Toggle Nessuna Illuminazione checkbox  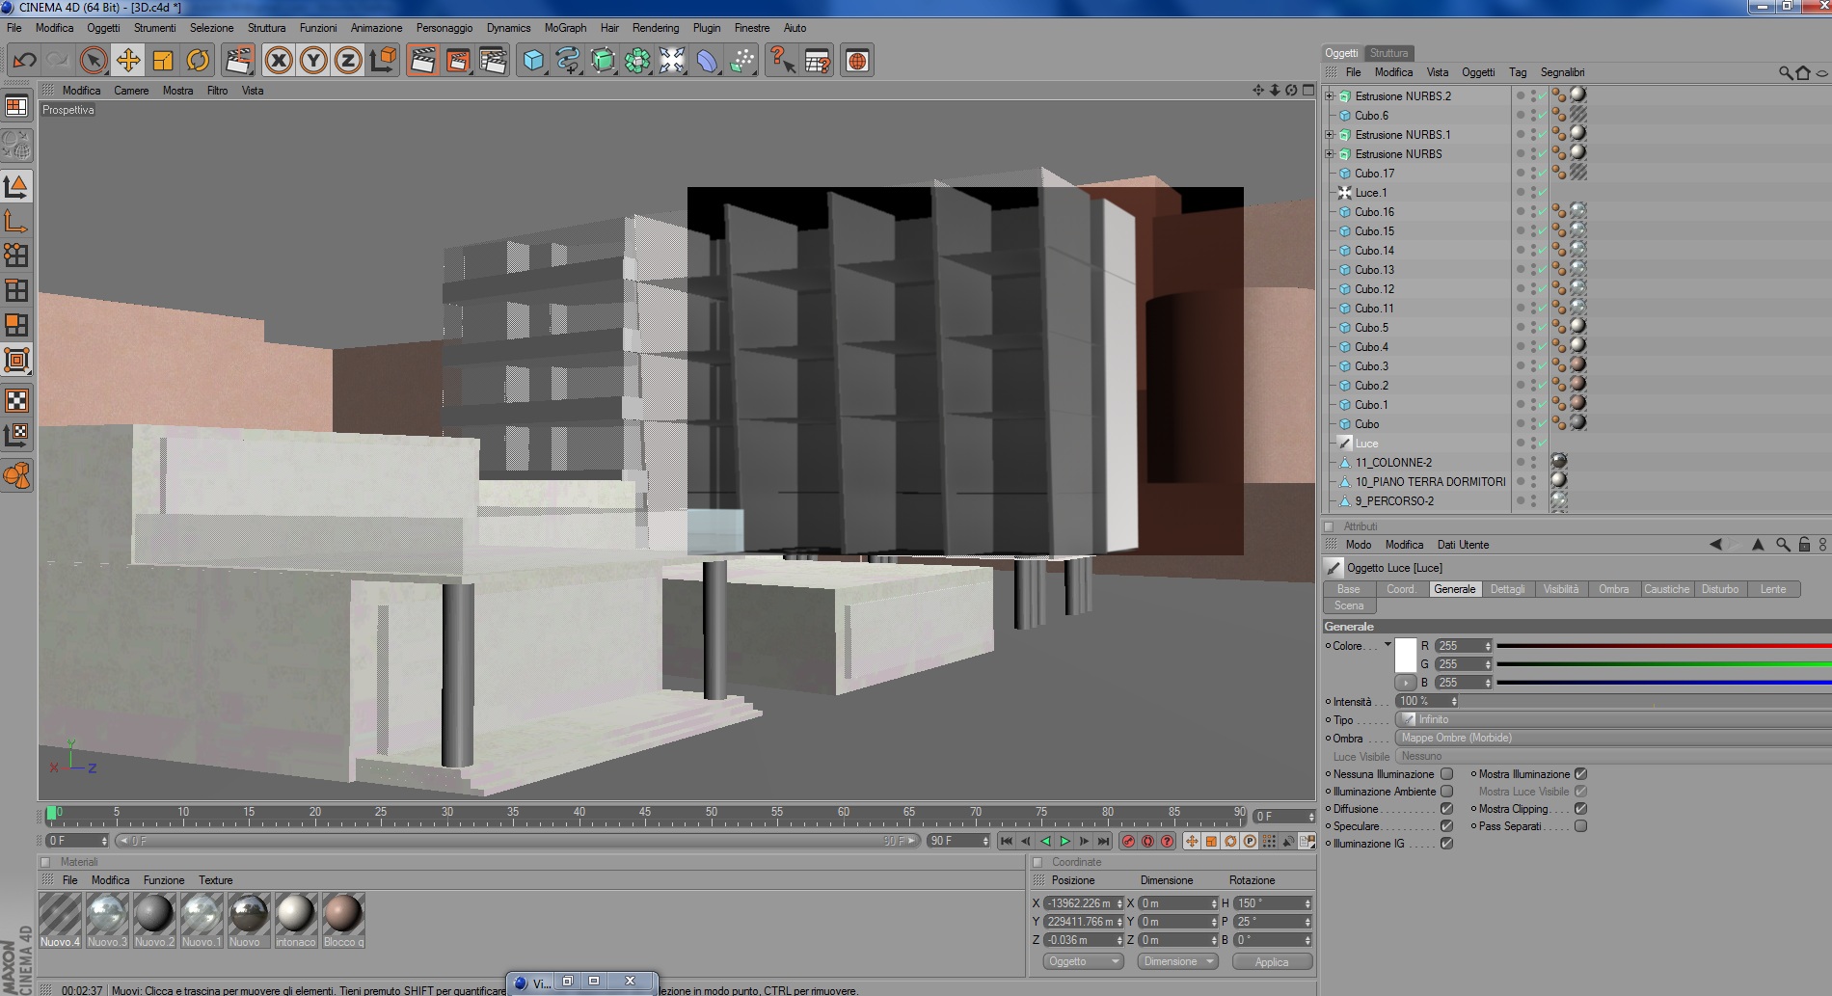(x=1446, y=774)
